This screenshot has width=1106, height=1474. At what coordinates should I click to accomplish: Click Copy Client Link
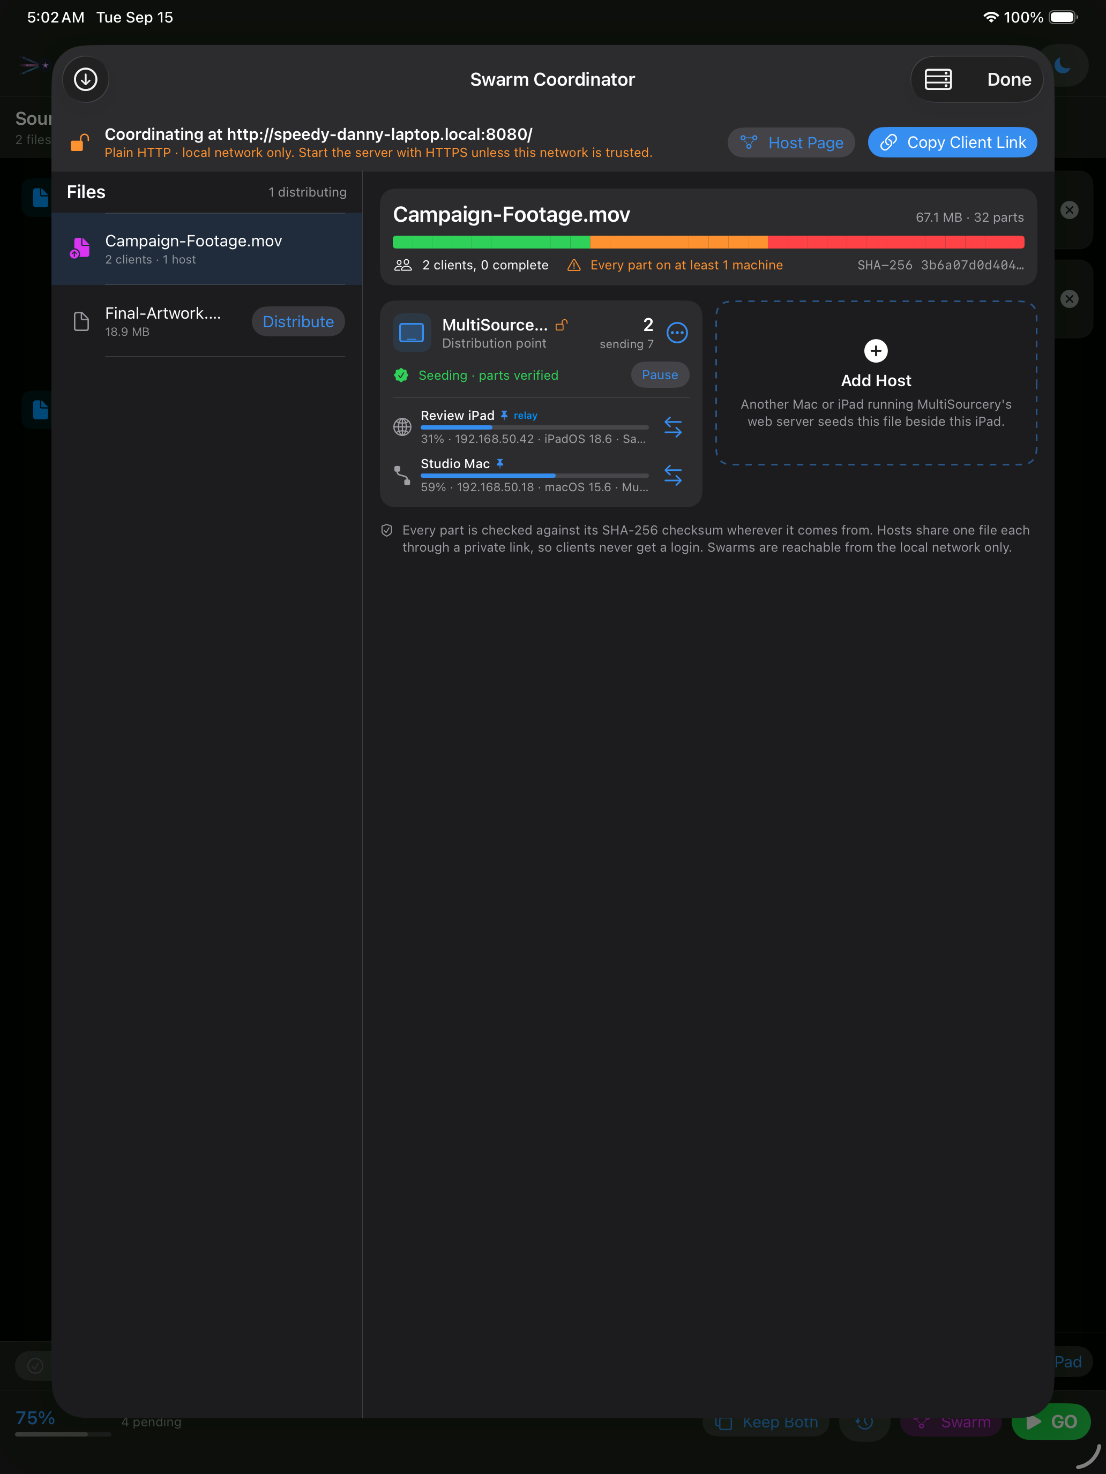point(952,142)
